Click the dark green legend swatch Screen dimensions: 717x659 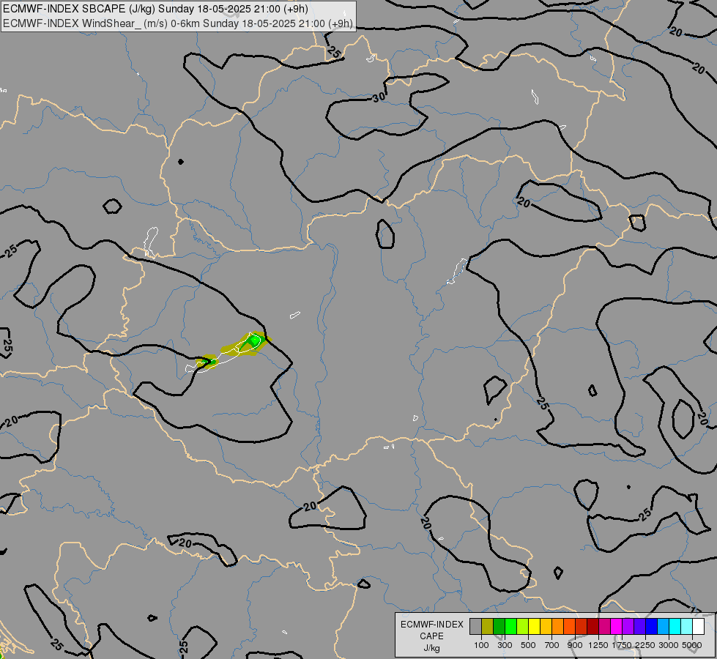pos(499,627)
